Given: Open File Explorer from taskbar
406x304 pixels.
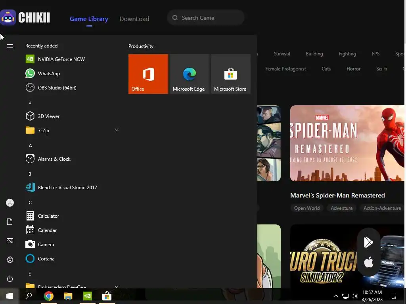Looking at the screenshot, I should point(68,296).
